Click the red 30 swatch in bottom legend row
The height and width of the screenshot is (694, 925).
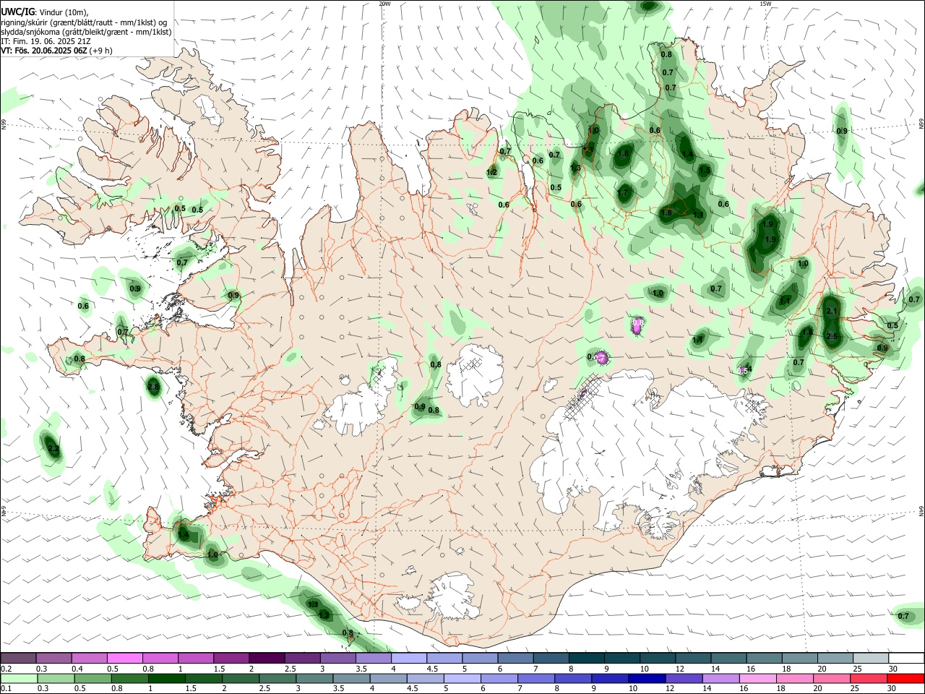pyautogui.click(x=905, y=678)
